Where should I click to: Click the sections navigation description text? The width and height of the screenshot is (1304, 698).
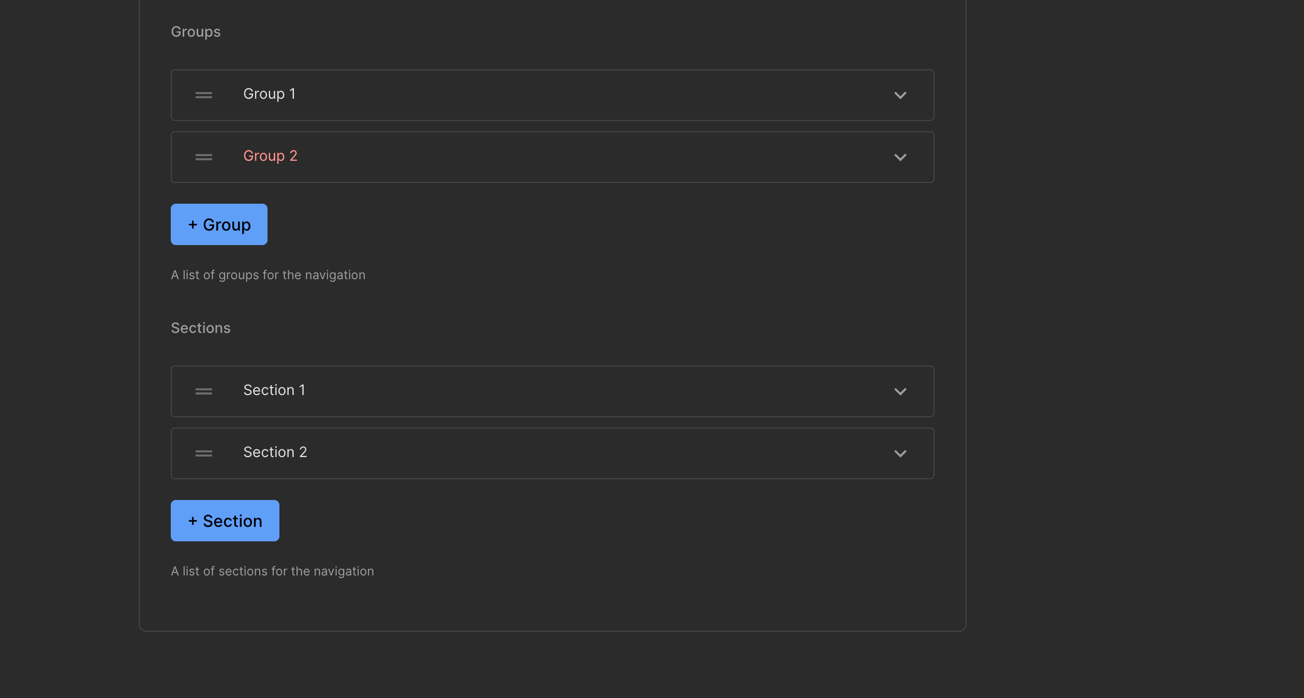click(x=272, y=571)
